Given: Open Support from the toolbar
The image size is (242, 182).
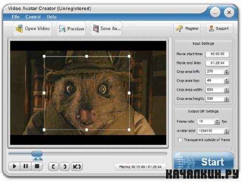Looking at the screenshot, I should point(219,28).
